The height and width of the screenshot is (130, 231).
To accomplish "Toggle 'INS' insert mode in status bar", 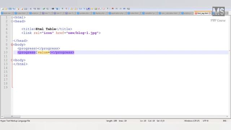I will tap(225, 121).
